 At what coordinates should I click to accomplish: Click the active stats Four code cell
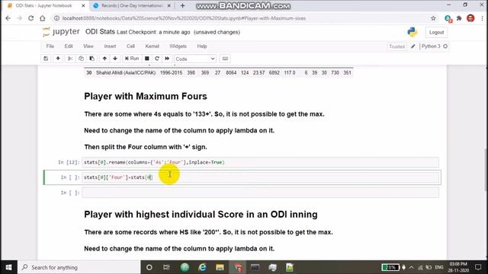click(260, 177)
